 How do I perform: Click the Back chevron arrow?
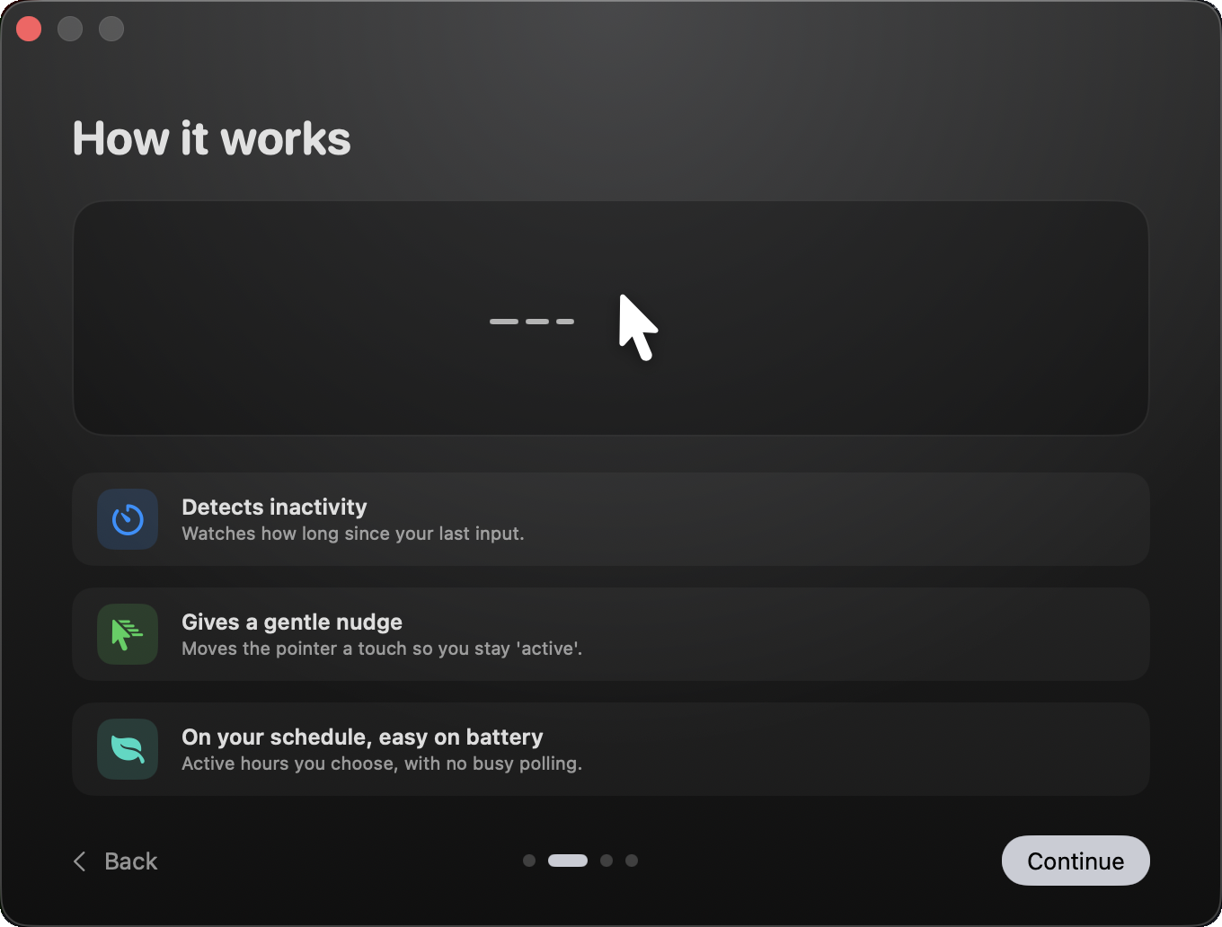80,861
